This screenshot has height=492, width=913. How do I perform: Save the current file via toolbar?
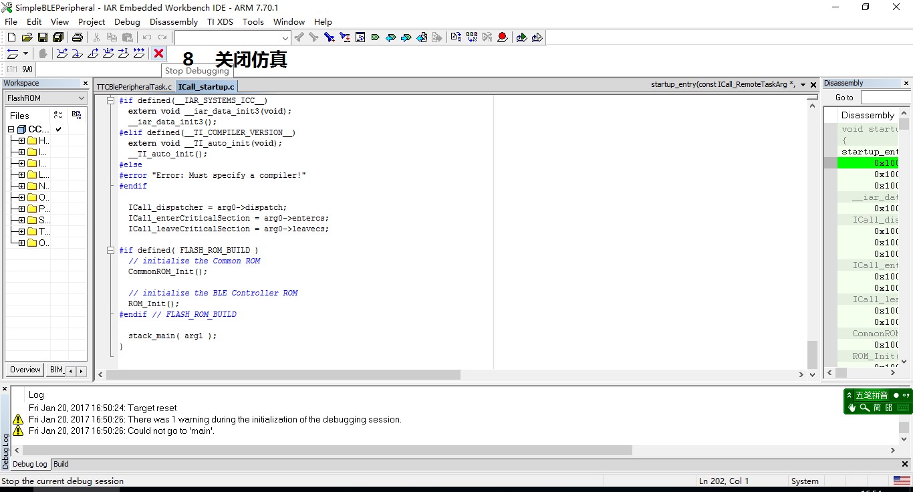click(x=42, y=37)
